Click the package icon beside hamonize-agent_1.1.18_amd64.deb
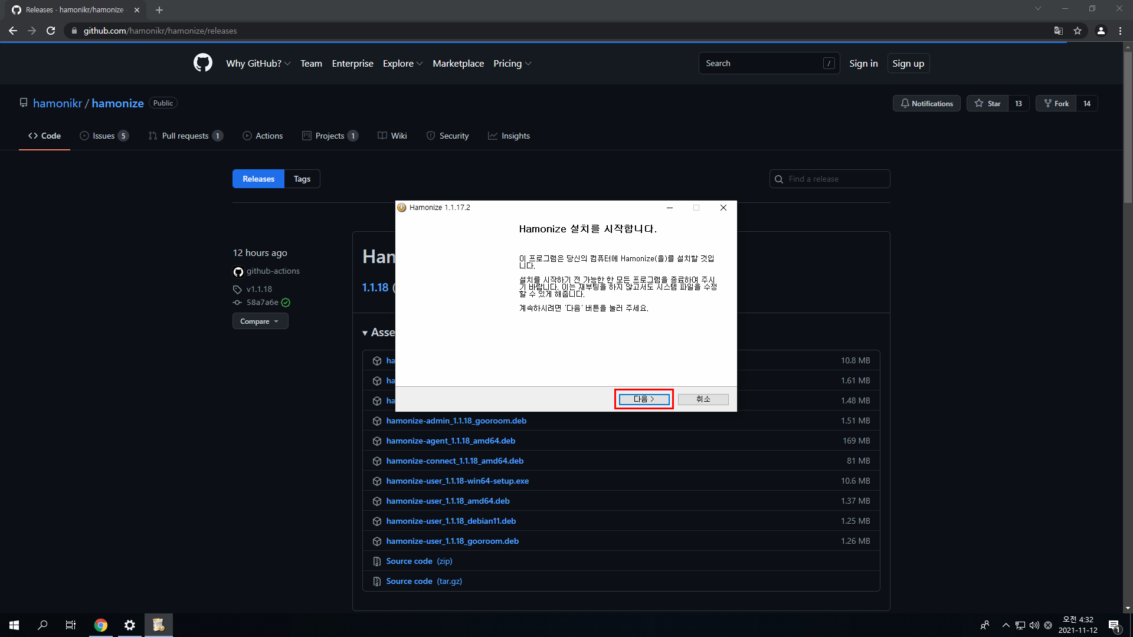This screenshot has width=1133, height=637. coord(377,441)
